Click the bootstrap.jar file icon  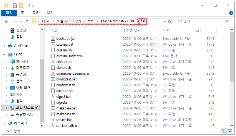click(53, 38)
